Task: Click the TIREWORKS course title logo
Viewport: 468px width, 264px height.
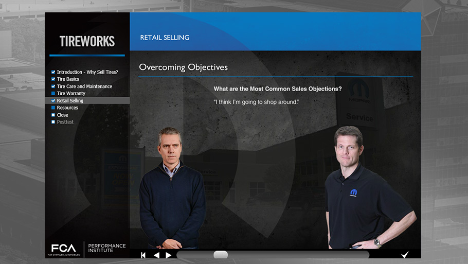Action: tap(87, 42)
